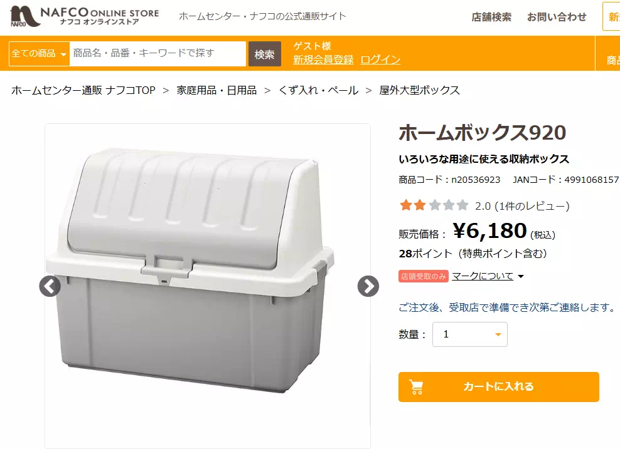Click the home box product image
620x449 pixels.
[x=195, y=269]
